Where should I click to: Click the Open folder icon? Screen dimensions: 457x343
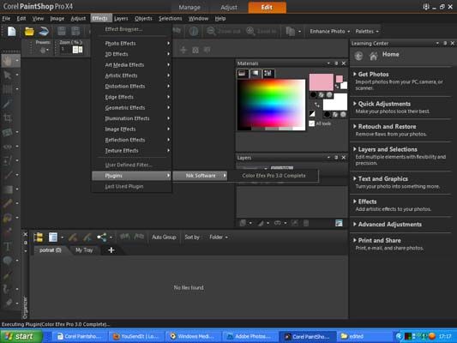[x=29, y=31]
